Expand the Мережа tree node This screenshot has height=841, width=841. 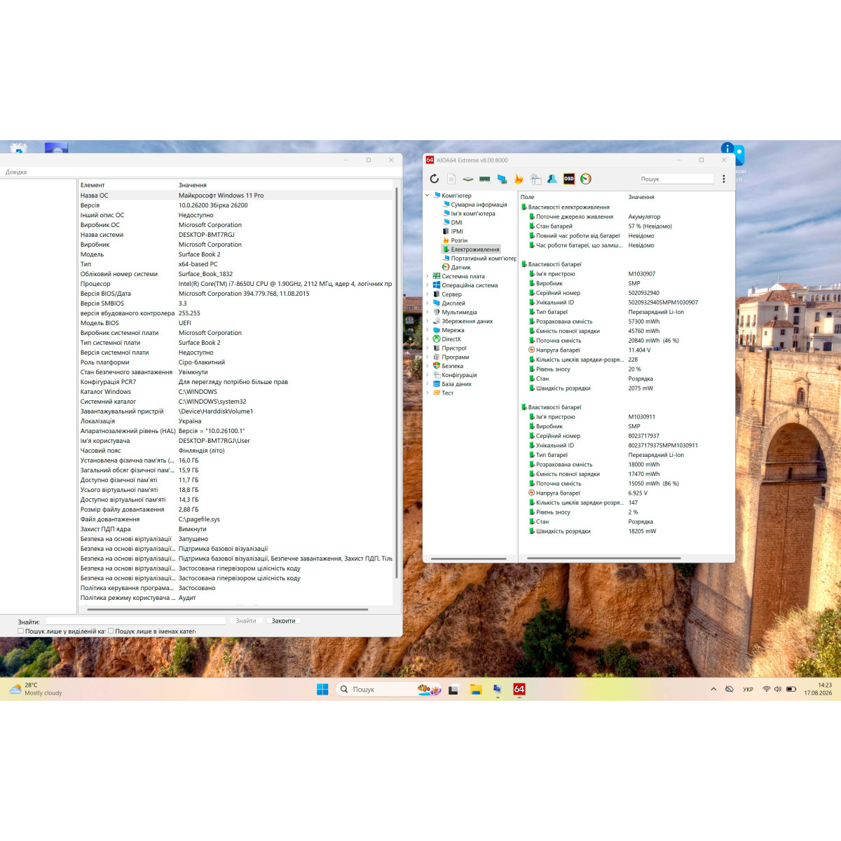(428, 330)
